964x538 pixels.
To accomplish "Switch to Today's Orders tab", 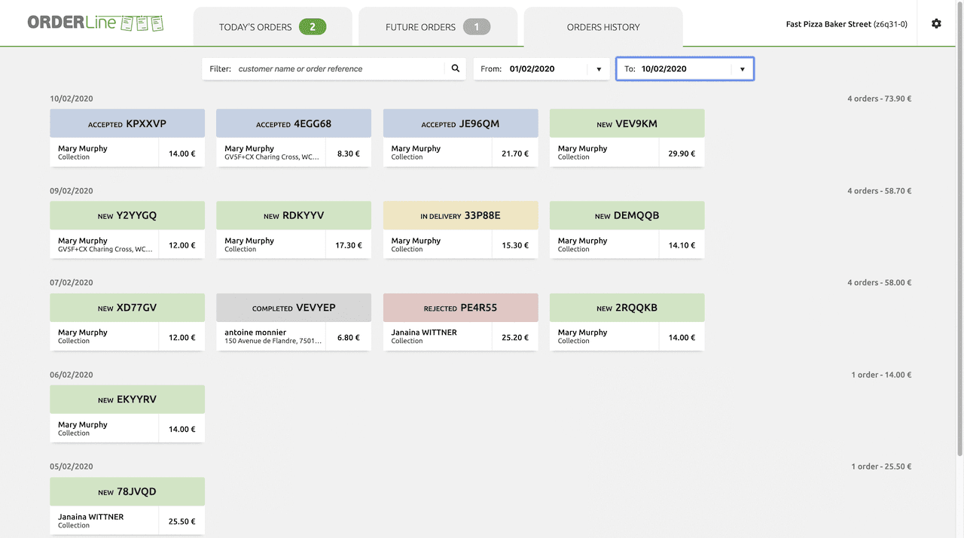I will point(255,27).
